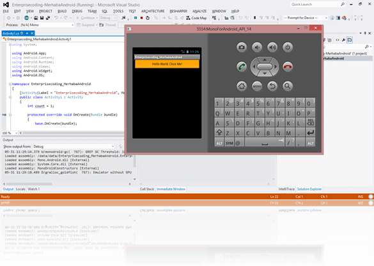Click the orange Hello World Click Me button
Screen dimensions: 374x266
(167, 64)
